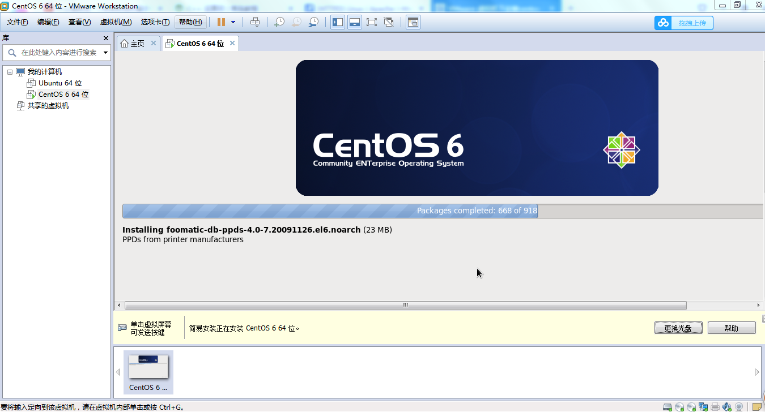Screen dimensions: 765x412
Task: Click the right arrow of console scrollbar
Action: (758, 305)
